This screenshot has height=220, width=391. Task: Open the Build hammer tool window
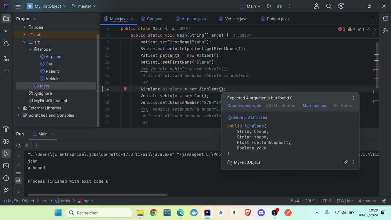coord(6,129)
